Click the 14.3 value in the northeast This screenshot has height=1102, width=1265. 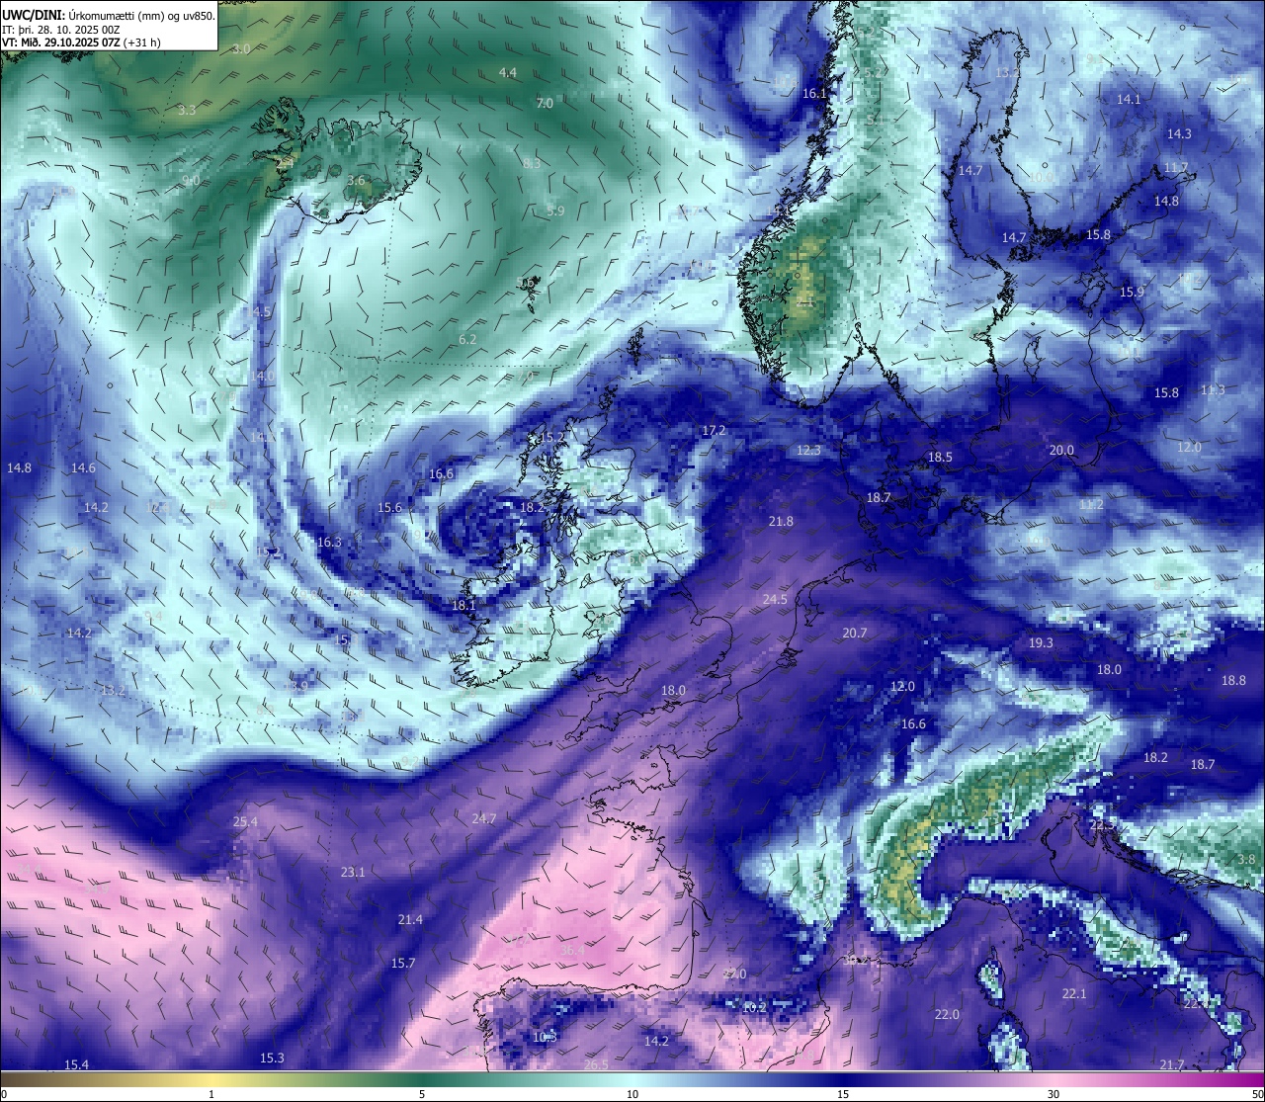[x=1179, y=134]
